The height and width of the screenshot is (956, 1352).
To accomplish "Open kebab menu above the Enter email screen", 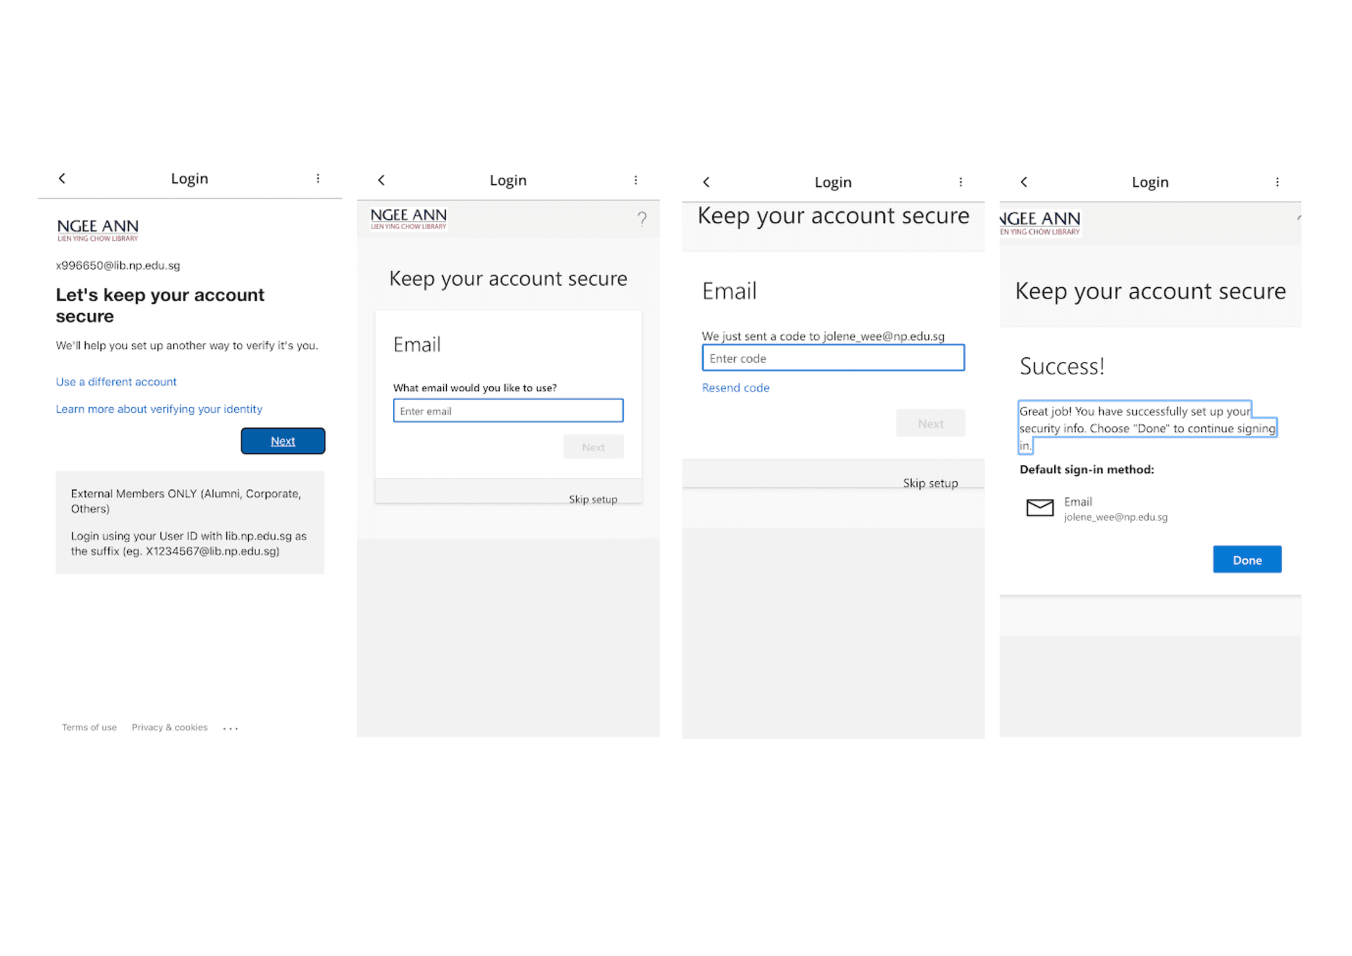I will [x=636, y=180].
